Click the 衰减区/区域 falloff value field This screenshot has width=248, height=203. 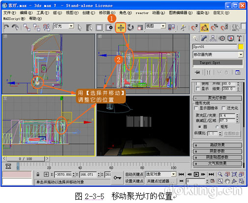pyautogui.click(x=227, y=120)
